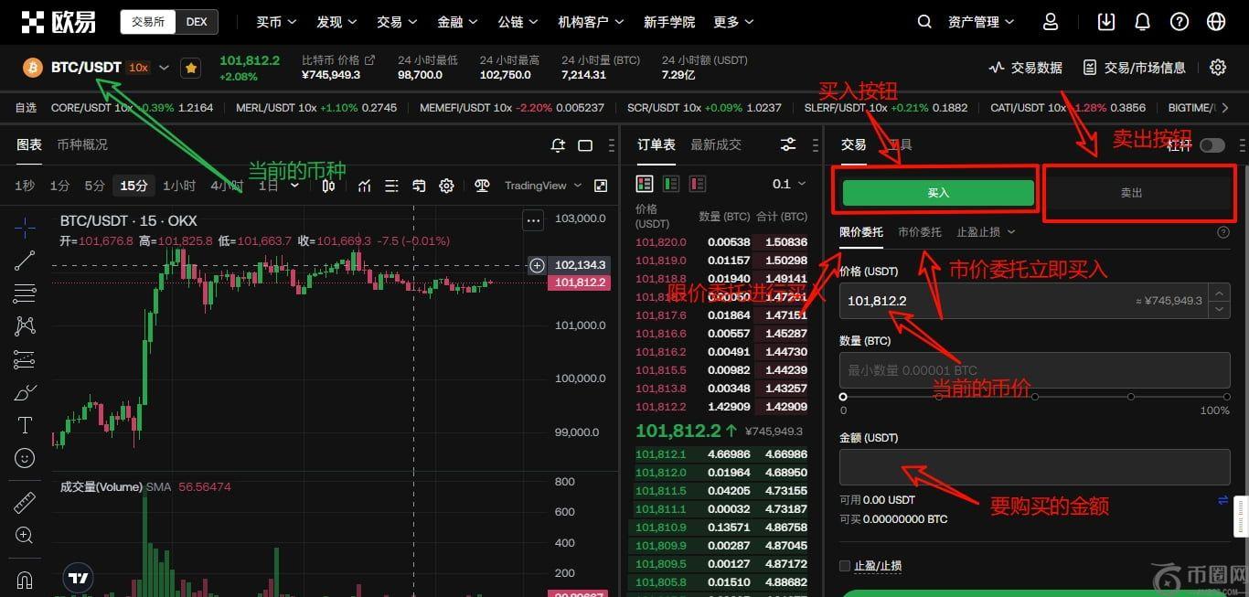Open chart settings gear in toolbar
Viewport: 1249px width, 597px height.
pos(446,186)
